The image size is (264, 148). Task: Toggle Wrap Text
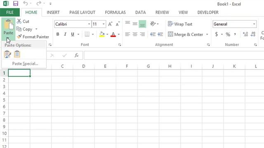tap(180, 24)
